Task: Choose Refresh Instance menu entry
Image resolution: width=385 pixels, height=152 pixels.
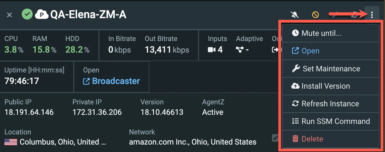Action: pyautogui.click(x=331, y=104)
